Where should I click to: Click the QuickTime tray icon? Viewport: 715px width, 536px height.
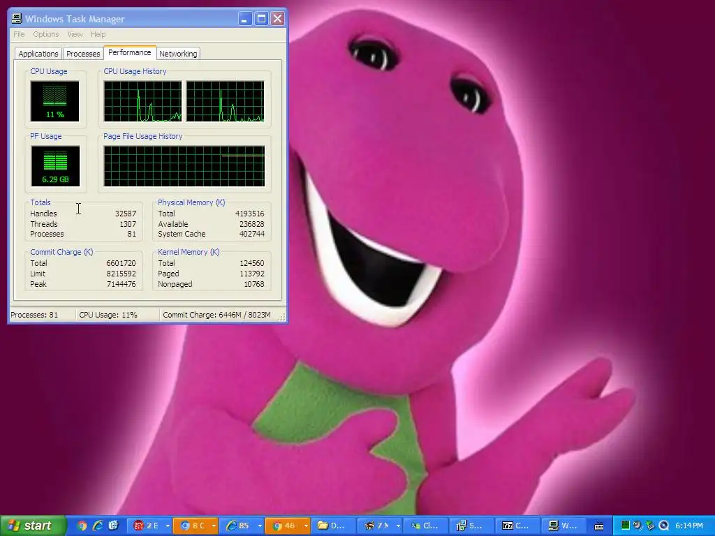pyautogui.click(x=664, y=526)
